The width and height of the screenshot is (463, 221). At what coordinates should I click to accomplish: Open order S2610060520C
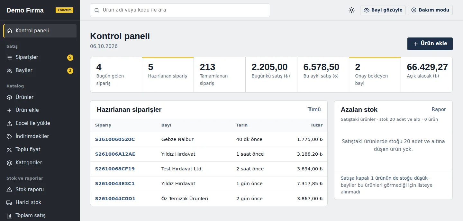[x=115, y=139]
